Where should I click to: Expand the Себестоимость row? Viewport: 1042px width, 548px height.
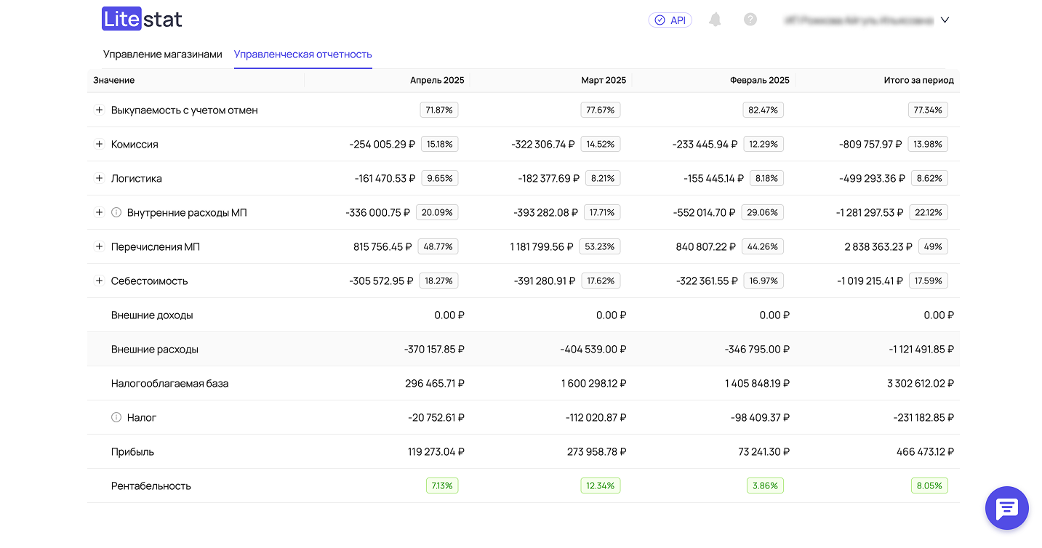coord(100,281)
